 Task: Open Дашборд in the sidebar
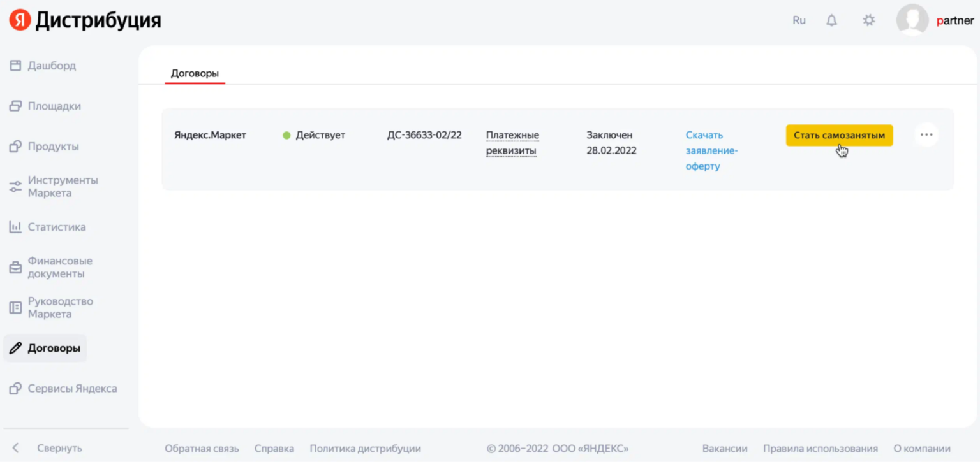pos(52,66)
